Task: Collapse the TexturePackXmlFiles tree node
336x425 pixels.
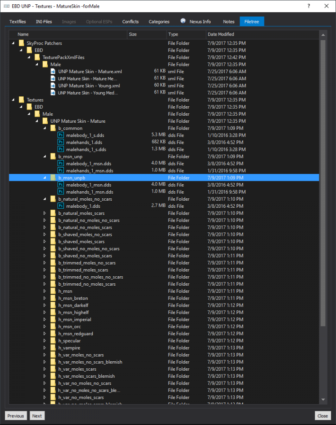Action: [x=29, y=57]
